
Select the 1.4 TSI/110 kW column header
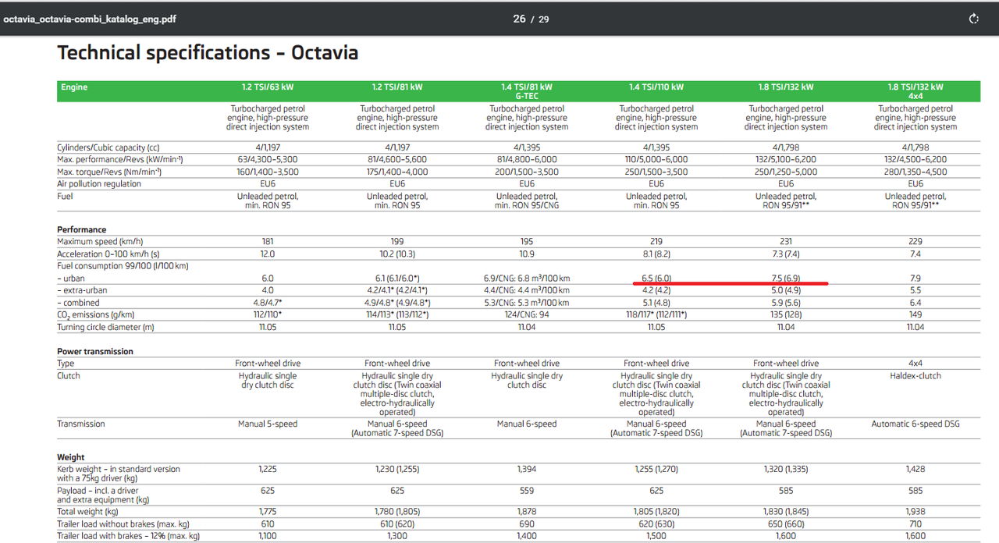(x=656, y=87)
